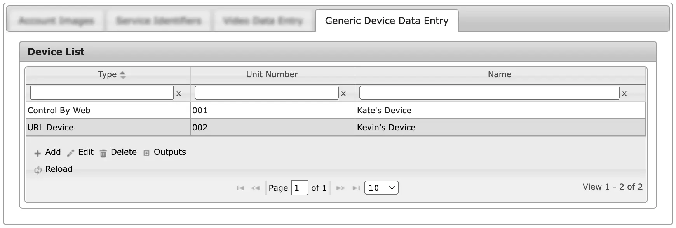Screen dimensions: 676x228
Task: Open the Generic Device Data Entry tab
Action: [x=387, y=21]
